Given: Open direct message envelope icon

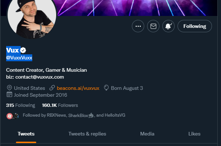Looking at the screenshot, I should [x=153, y=26].
